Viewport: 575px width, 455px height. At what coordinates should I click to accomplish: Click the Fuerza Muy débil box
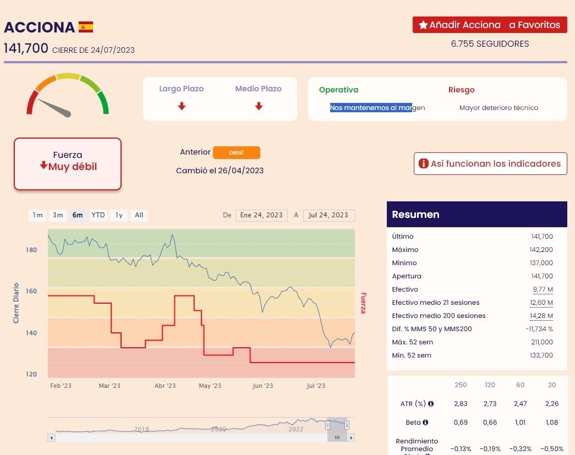tap(68, 164)
